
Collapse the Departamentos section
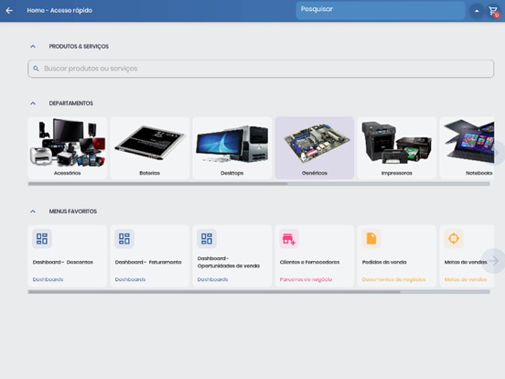pyautogui.click(x=33, y=103)
